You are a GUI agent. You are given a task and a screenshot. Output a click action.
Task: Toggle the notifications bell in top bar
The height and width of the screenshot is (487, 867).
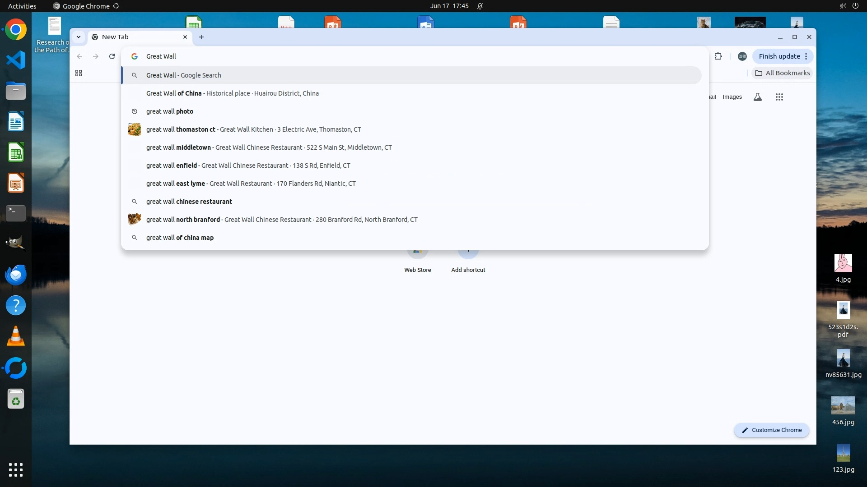pos(480,6)
